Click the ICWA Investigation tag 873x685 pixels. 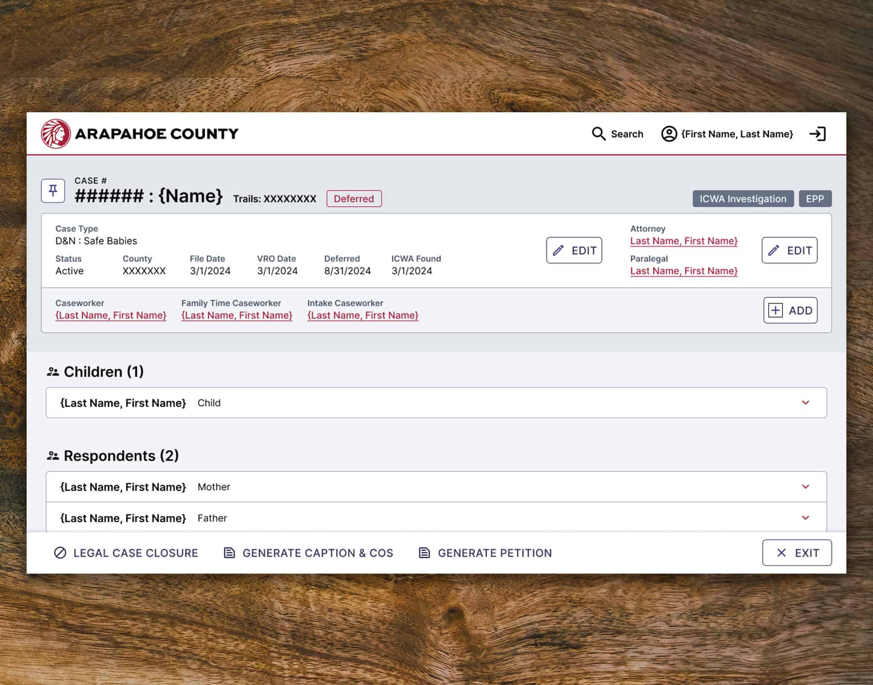click(743, 199)
